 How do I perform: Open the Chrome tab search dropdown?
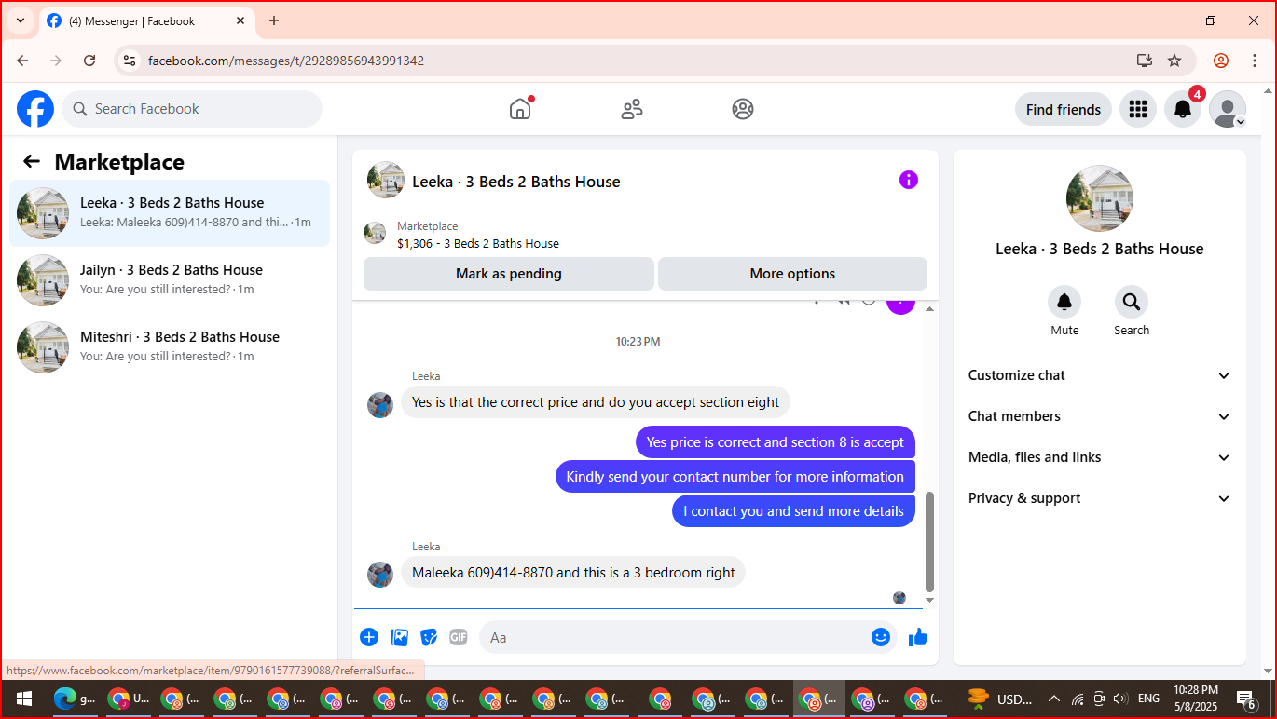click(21, 20)
